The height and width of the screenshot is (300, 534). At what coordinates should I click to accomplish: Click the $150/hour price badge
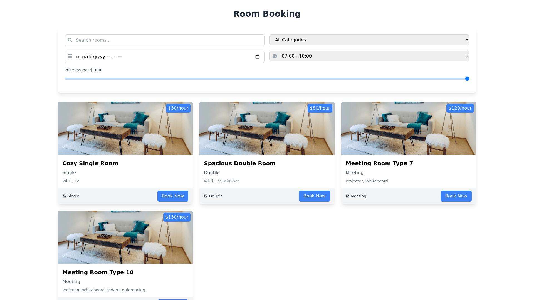click(x=177, y=217)
